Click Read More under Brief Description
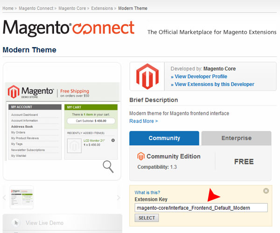 pyautogui.click(x=144, y=121)
